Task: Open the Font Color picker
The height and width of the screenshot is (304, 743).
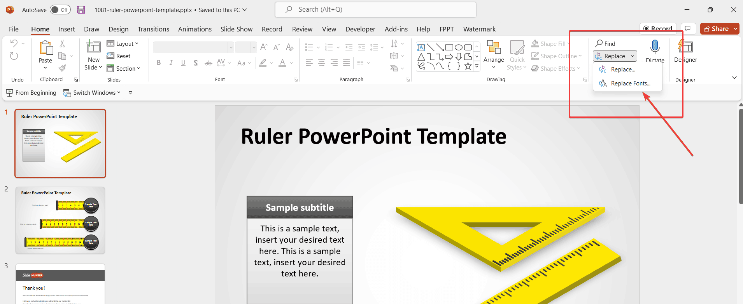Action: pyautogui.click(x=282, y=63)
